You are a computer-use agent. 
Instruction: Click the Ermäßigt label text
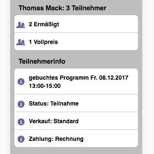[47, 25]
